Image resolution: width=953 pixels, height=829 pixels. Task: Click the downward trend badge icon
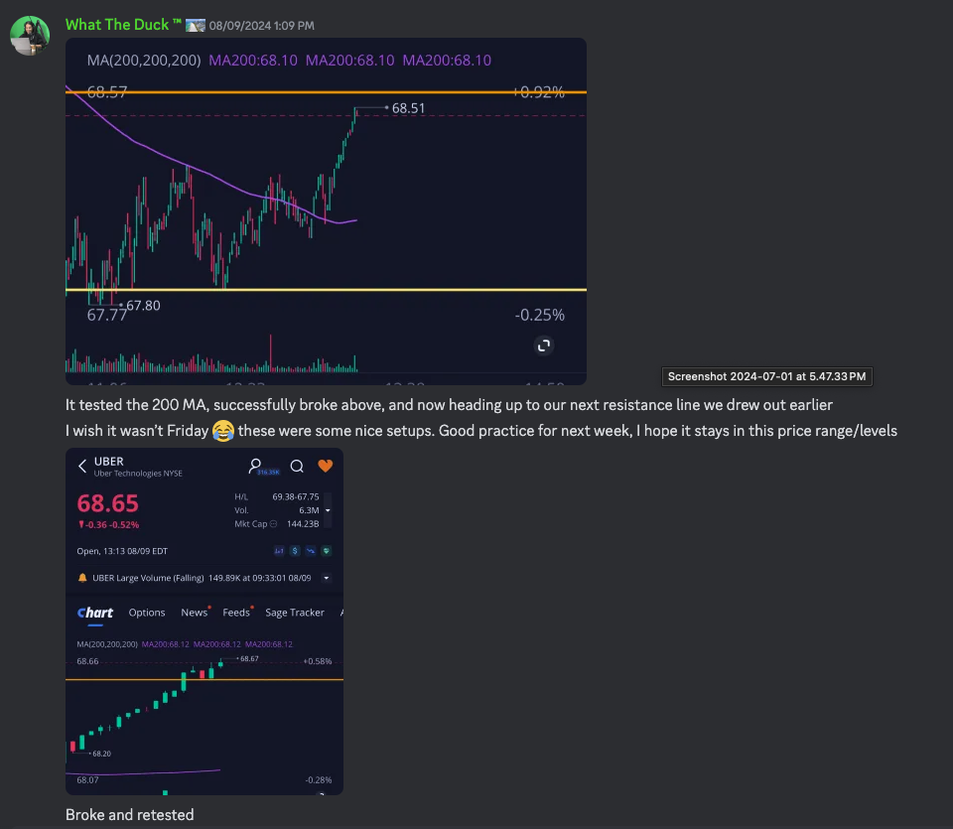click(311, 551)
